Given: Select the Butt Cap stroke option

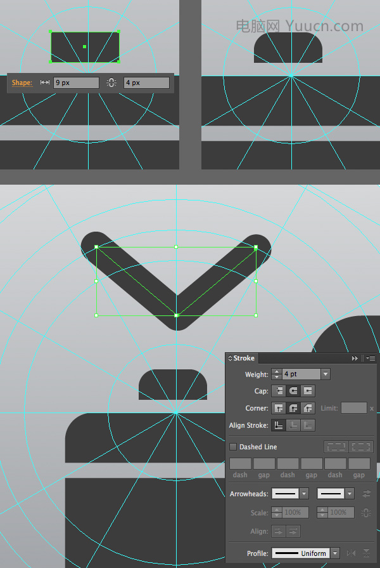Looking at the screenshot, I should [279, 391].
